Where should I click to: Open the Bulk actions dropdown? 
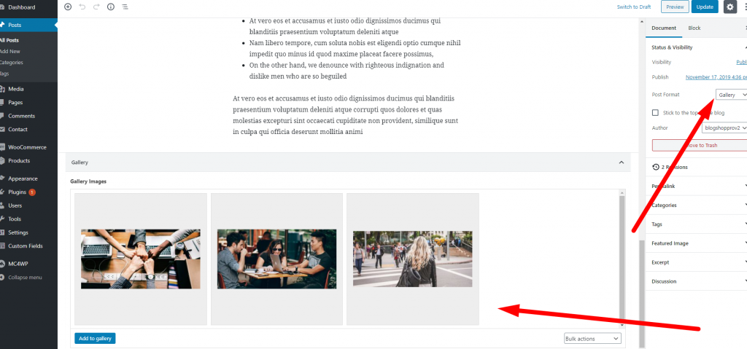click(592, 339)
